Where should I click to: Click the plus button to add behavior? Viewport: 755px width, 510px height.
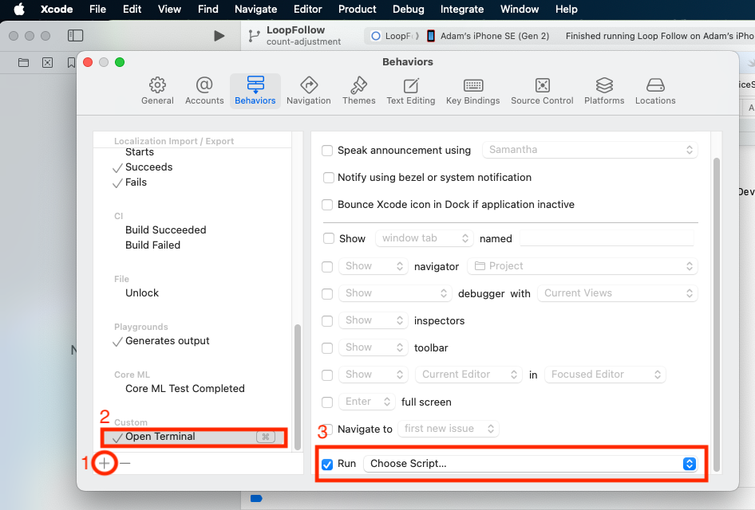[x=105, y=463]
